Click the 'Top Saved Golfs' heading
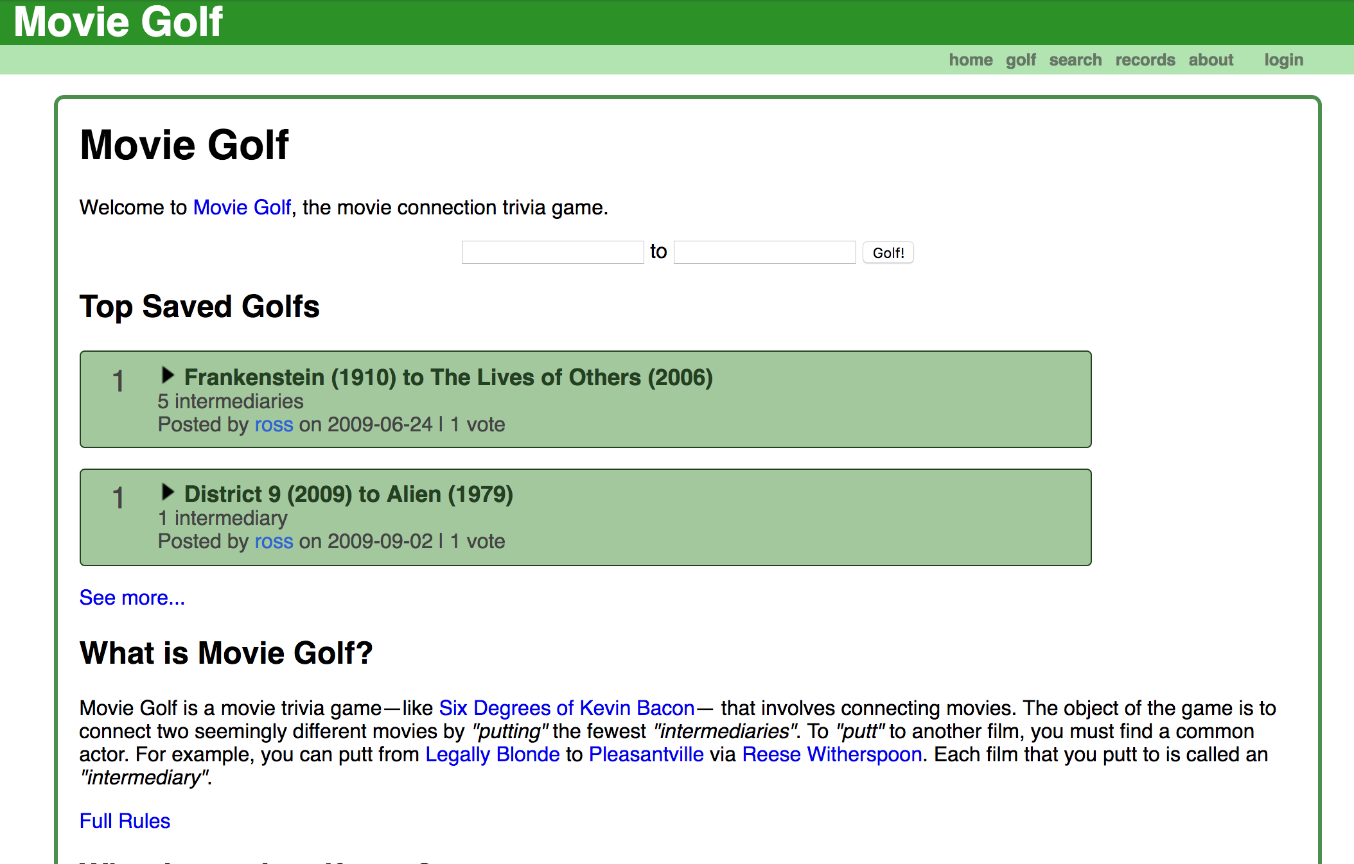1354x864 pixels. click(200, 307)
